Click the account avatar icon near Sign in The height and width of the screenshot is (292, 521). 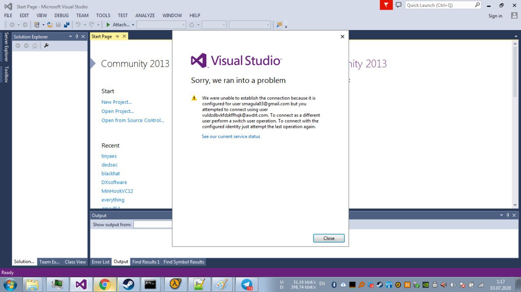[x=514, y=15]
